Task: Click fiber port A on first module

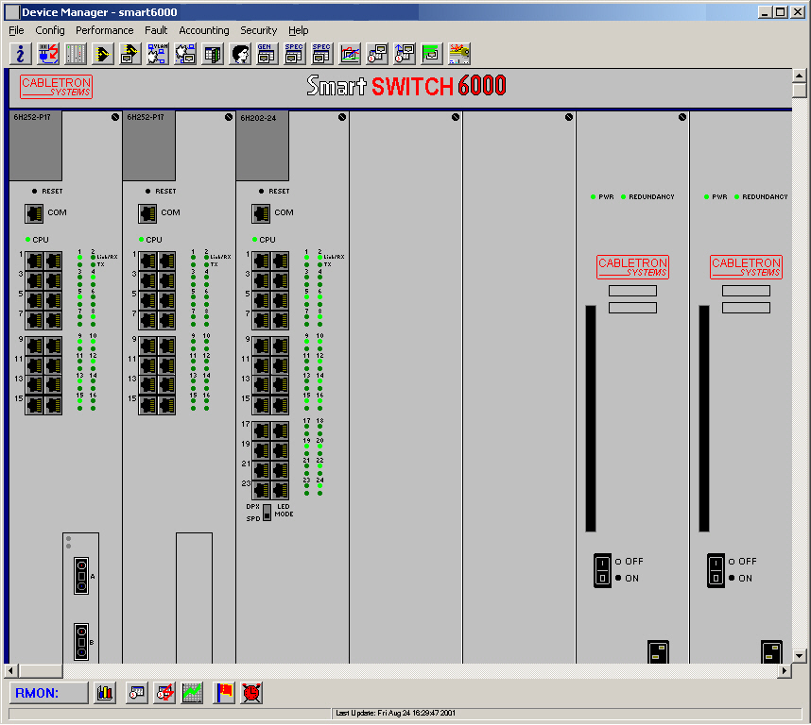Action: (82, 576)
